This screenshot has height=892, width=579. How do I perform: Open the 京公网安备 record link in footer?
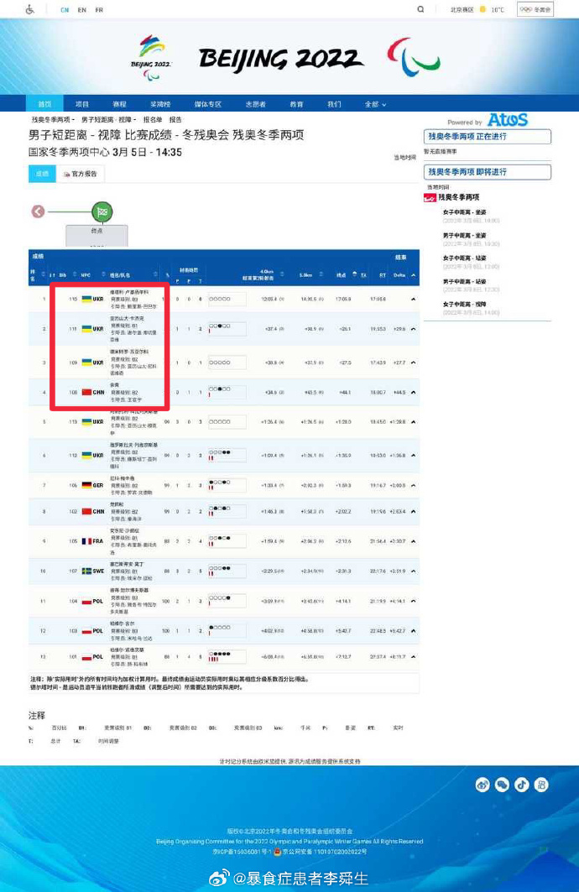[325, 852]
